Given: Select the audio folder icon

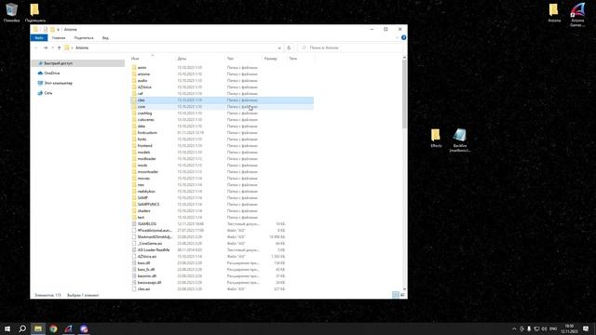Looking at the screenshot, I should [134, 81].
